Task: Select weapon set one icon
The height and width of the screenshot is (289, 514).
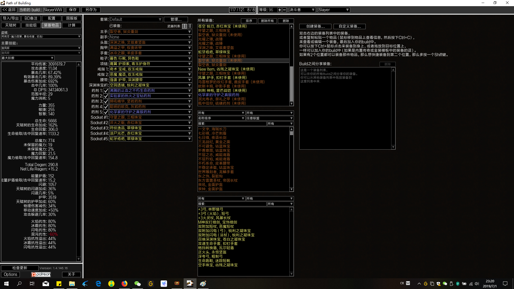Action: pyautogui.click(x=184, y=26)
